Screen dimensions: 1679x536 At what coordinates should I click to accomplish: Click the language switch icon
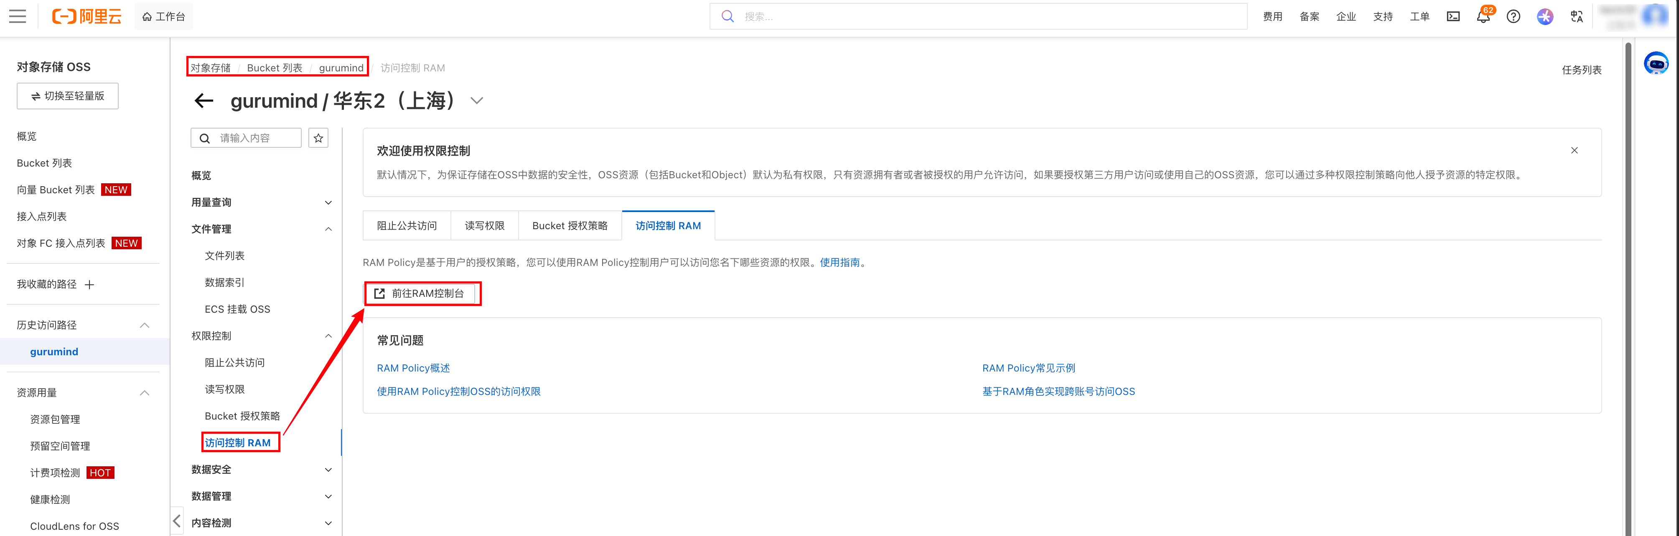click(x=1576, y=17)
